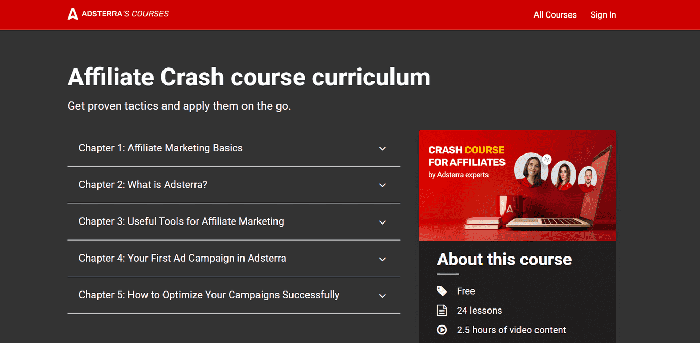Select Sign In in the navigation bar
The width and height of the screenshot is (700, 343).
[x=603, y=15]
